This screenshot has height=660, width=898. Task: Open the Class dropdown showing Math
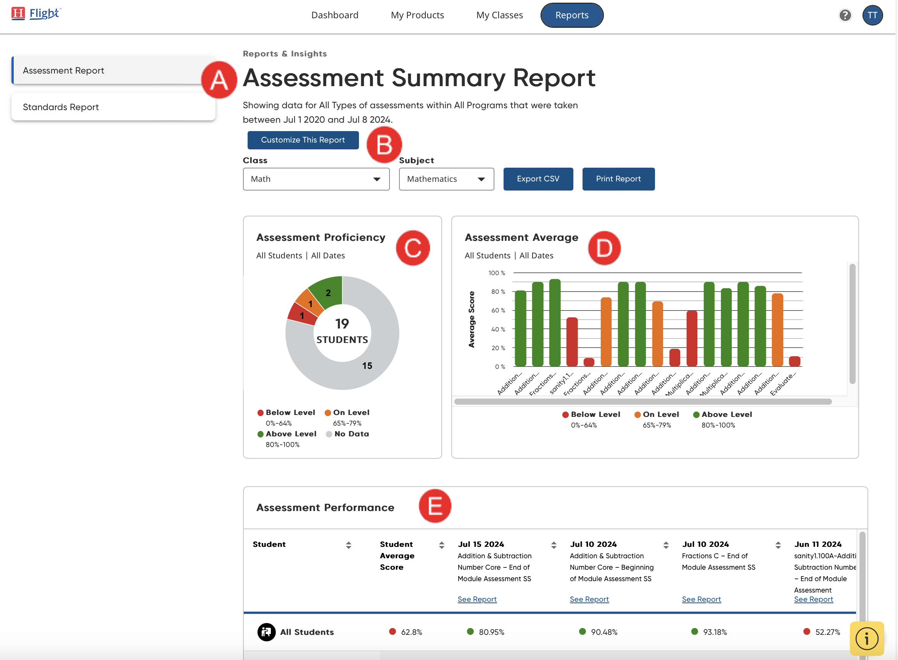point(316,179)
